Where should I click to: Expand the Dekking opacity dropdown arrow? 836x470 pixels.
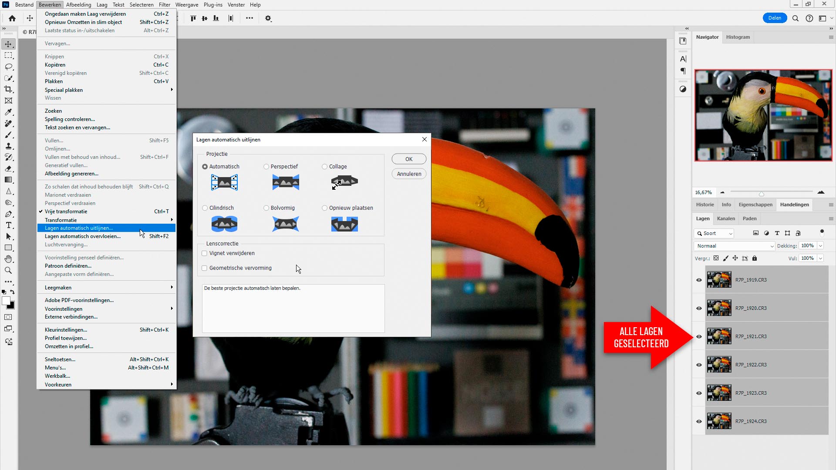click(821, 246)
